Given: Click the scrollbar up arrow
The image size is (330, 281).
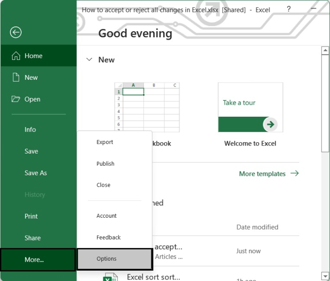Looking at the screenshot, I should point(325,50).
